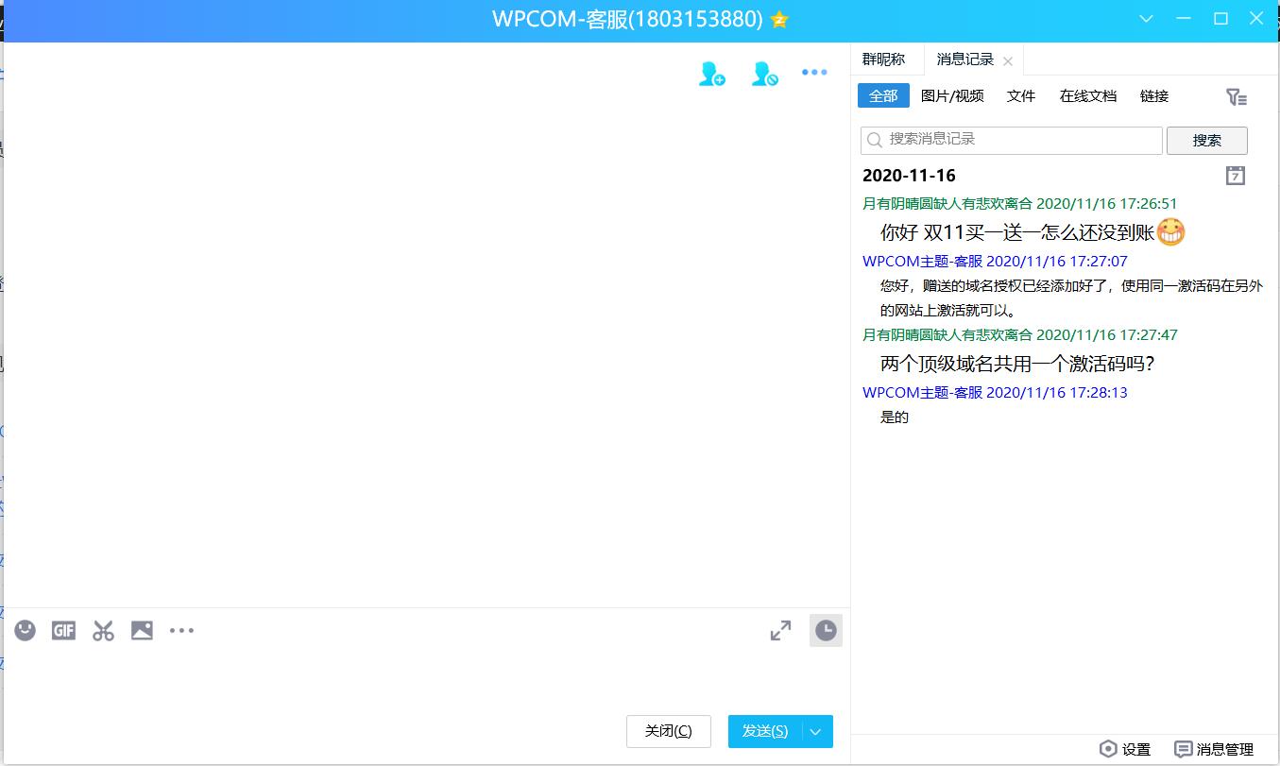The height and width of the screenshot is (766, 1280).
Task: Open 消息管理
Action: (x=1214, y=749)
